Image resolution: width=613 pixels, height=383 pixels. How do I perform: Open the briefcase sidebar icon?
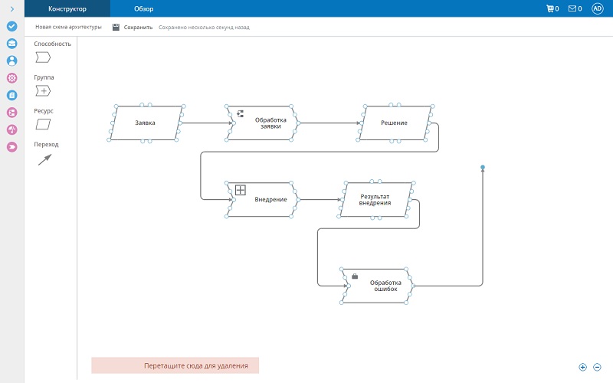[x=11, y=44]
